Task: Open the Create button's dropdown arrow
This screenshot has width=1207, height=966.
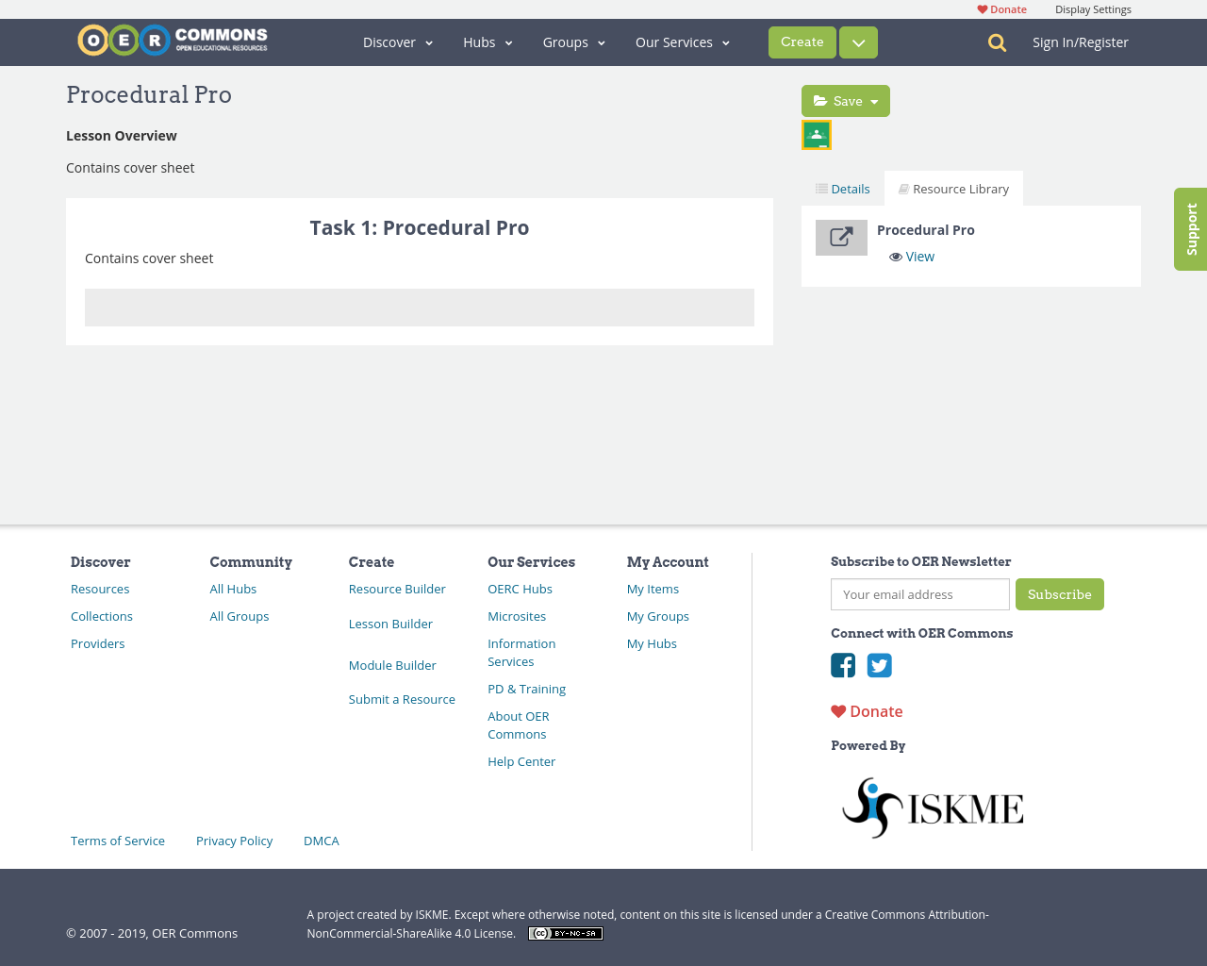Action: 857,42
